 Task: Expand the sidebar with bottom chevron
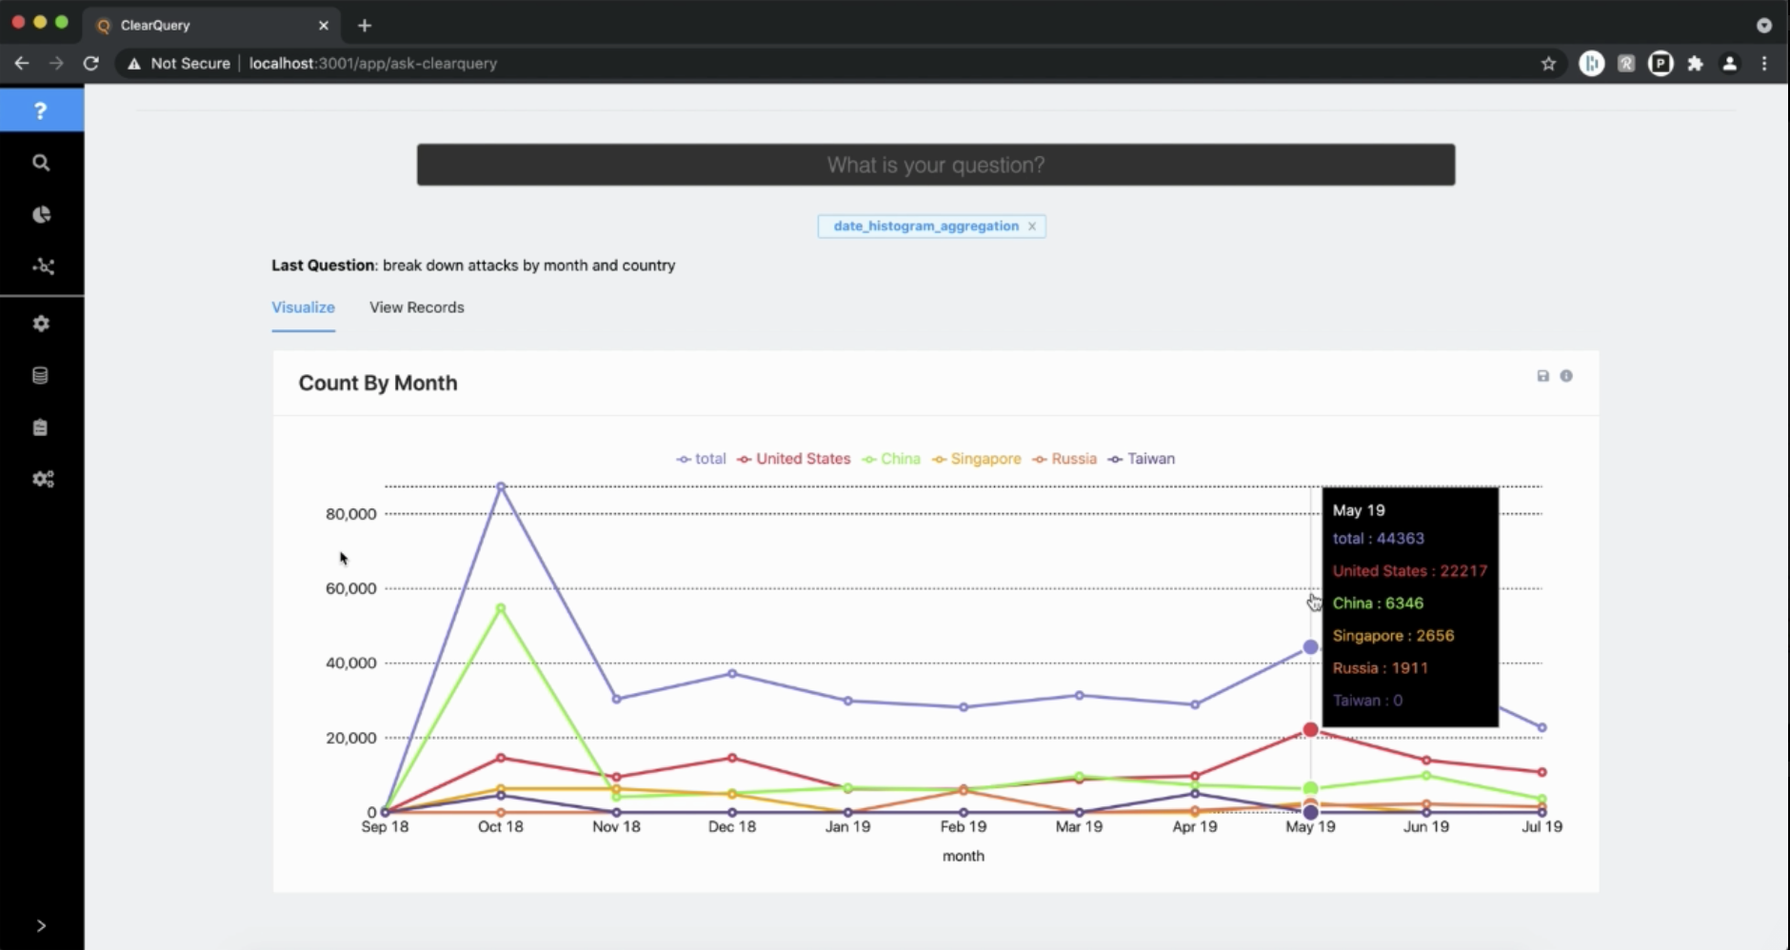[x=41, y=925]
